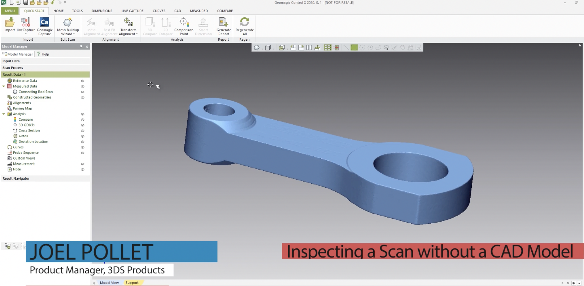This screenshot has width=584, height=286.
Task: Switch to the TOOLS ribbon tab
Action: tap(77, 11)
